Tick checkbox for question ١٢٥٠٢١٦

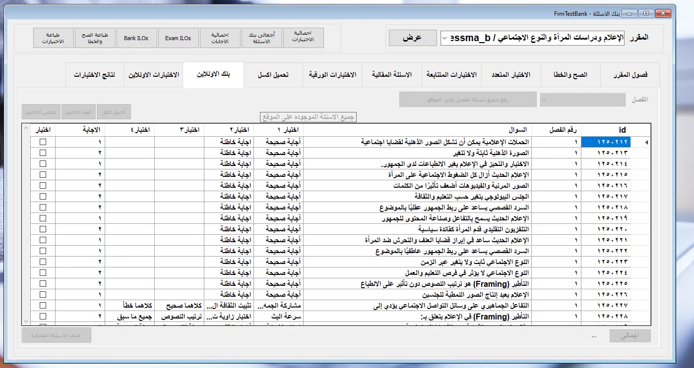(x=43, y=186)
